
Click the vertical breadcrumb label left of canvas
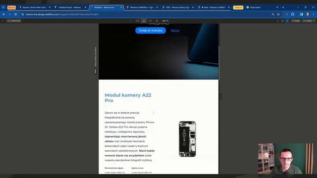tap(96, 60)
